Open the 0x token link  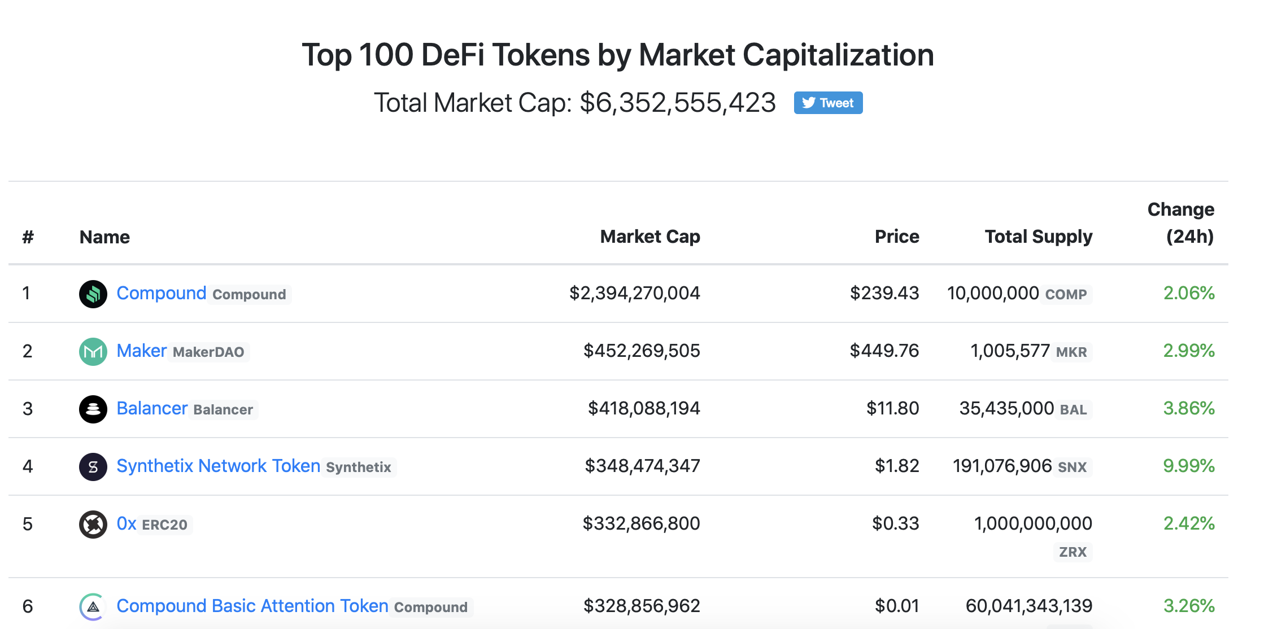click(x=127, y=523)
